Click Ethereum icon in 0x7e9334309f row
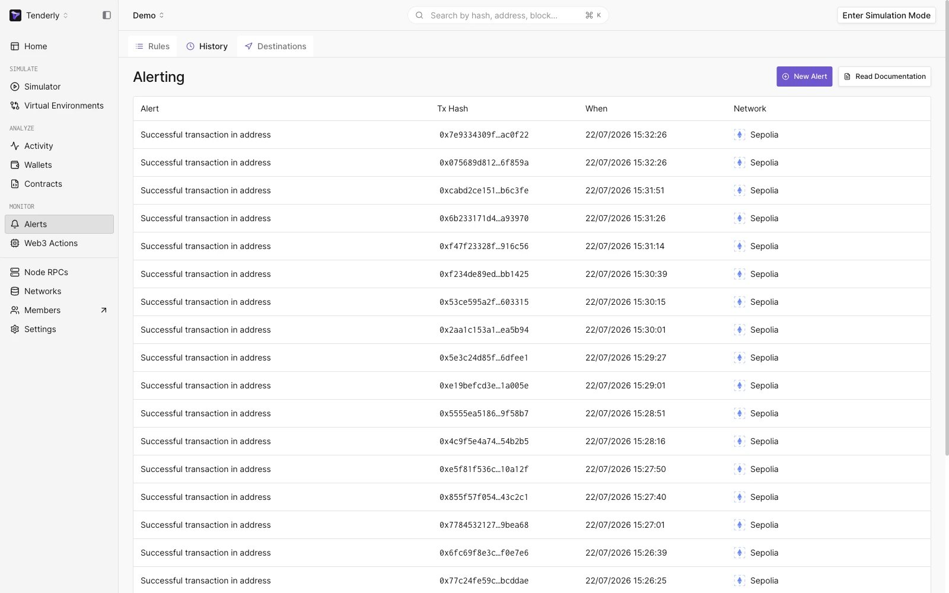The width and height of the screenshot is (949, 593). coord(739,135)
